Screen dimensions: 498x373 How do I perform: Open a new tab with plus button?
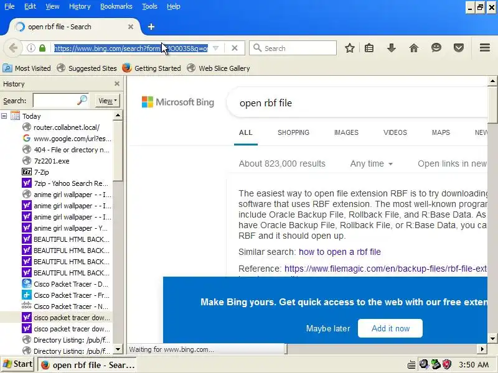click(151, 27)
